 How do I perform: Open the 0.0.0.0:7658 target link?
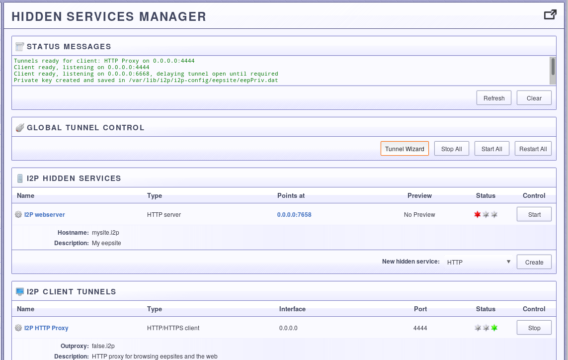pos(294,215)
